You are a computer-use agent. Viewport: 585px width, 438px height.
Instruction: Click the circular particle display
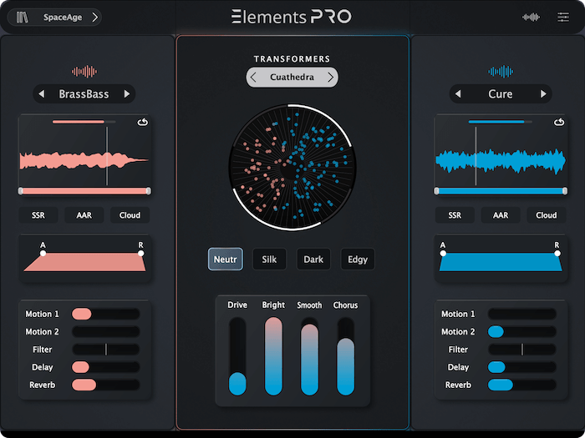[292, 167]
